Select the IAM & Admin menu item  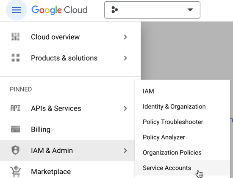click(x=67, y=151)
